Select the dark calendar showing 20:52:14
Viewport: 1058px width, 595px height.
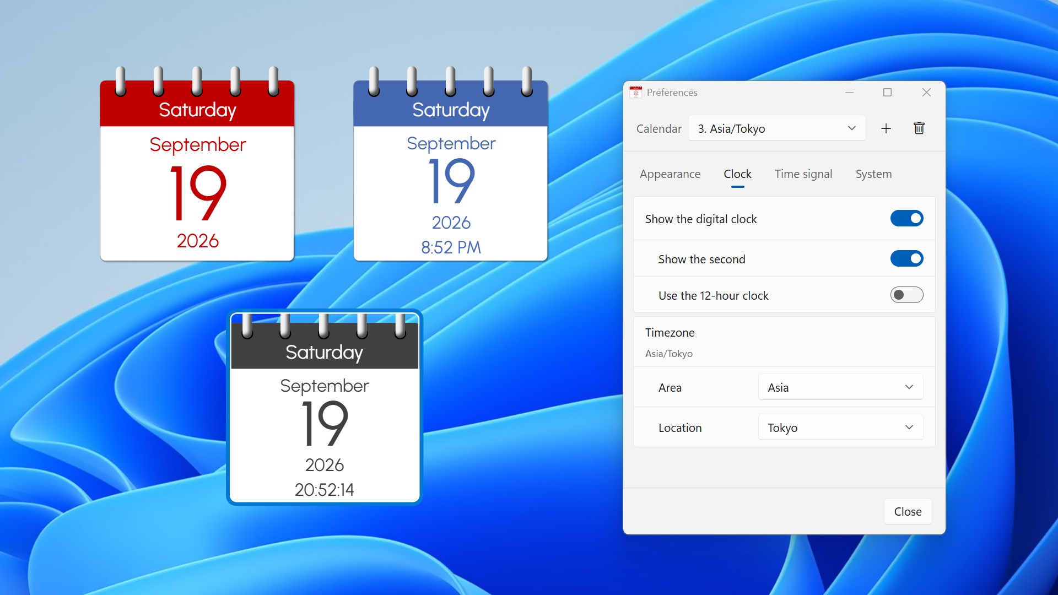click(x=325, y=407)
